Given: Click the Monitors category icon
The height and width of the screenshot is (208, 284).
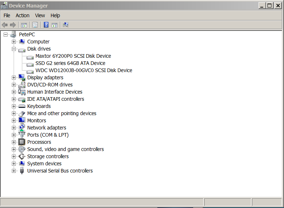Looking at the screenshot, I should pos(22,120).
